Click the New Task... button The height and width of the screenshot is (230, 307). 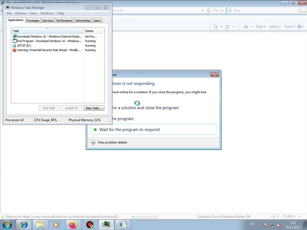point(94,108)
